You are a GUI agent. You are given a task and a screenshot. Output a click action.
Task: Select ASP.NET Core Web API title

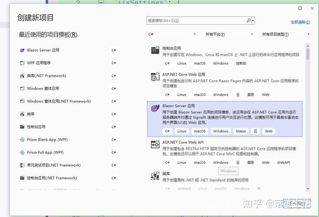183,142
